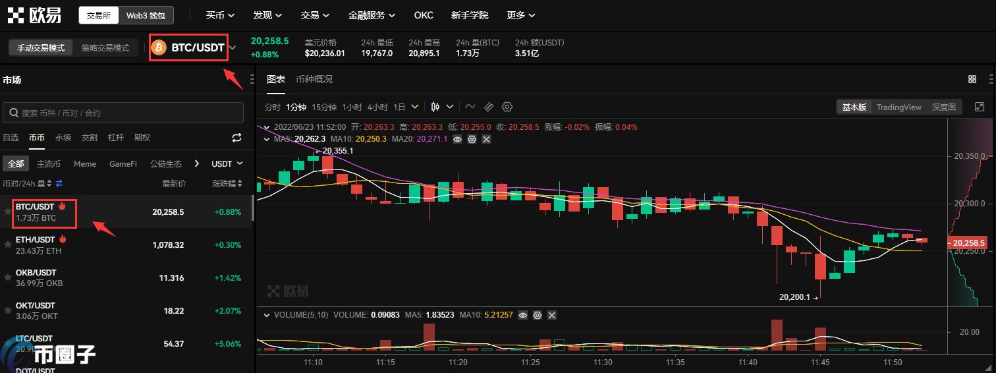Sort by 涨跌幅 arrows

point(240,183)
